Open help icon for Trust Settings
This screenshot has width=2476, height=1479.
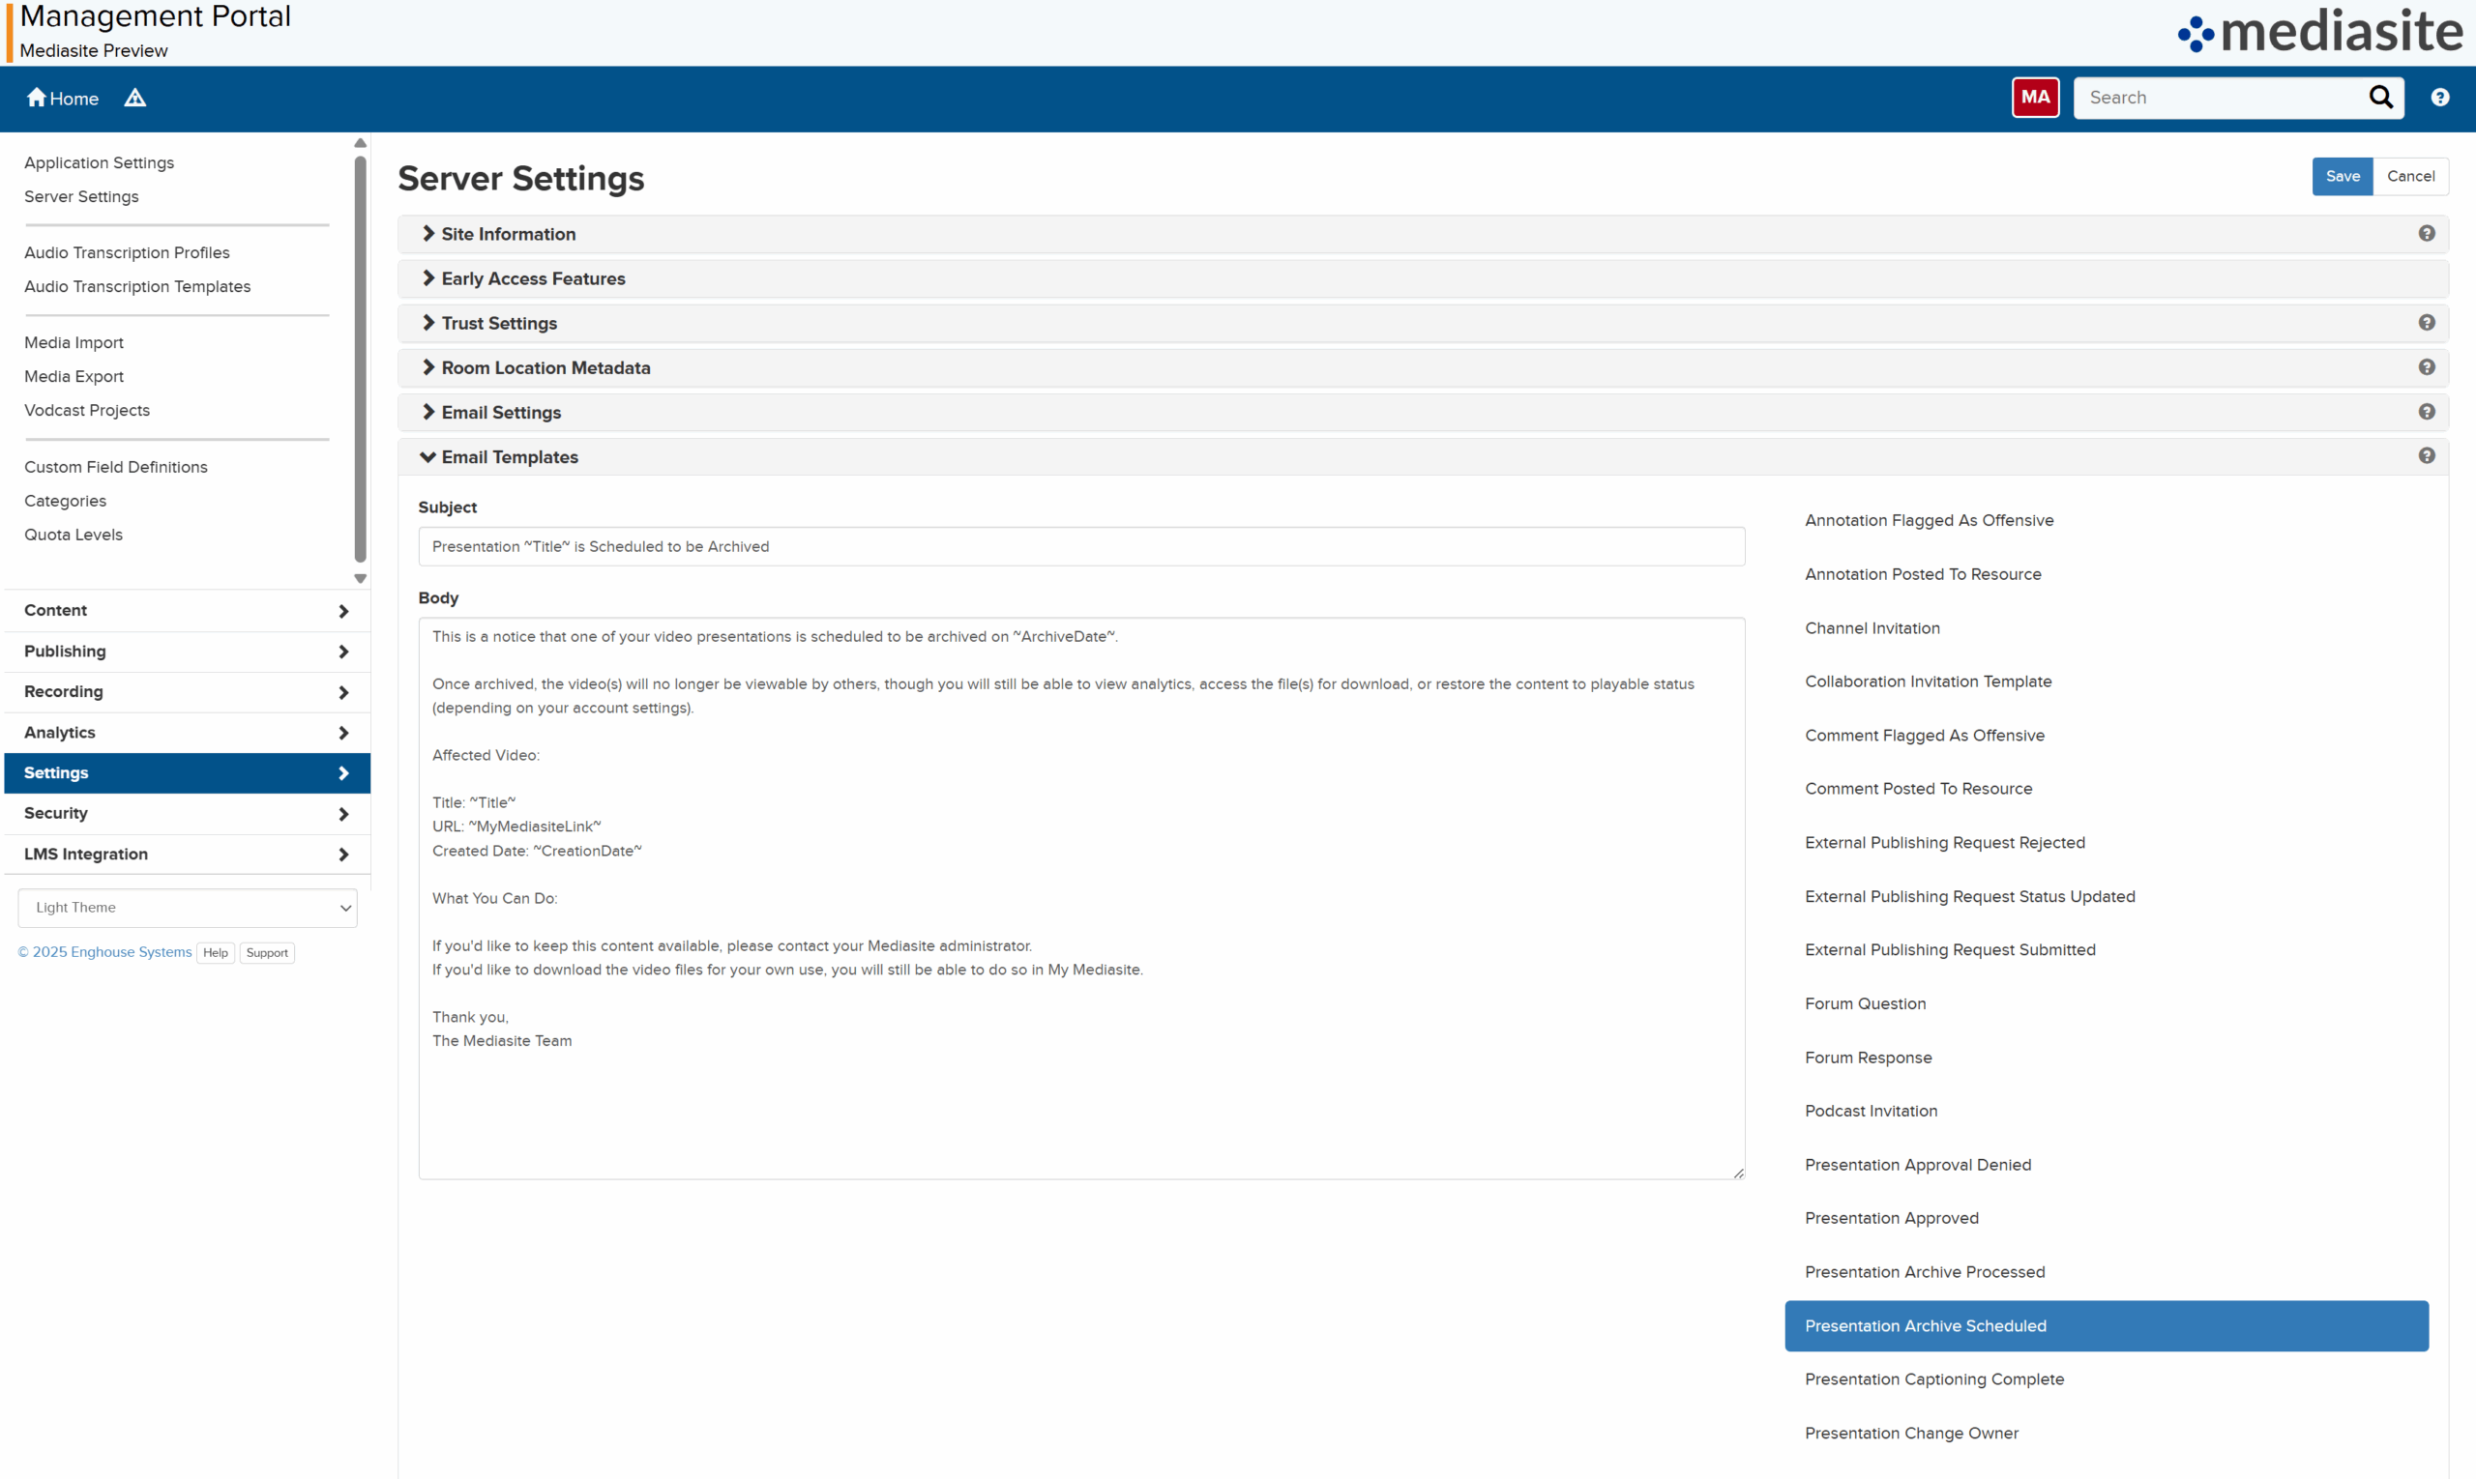[2426, 323]
